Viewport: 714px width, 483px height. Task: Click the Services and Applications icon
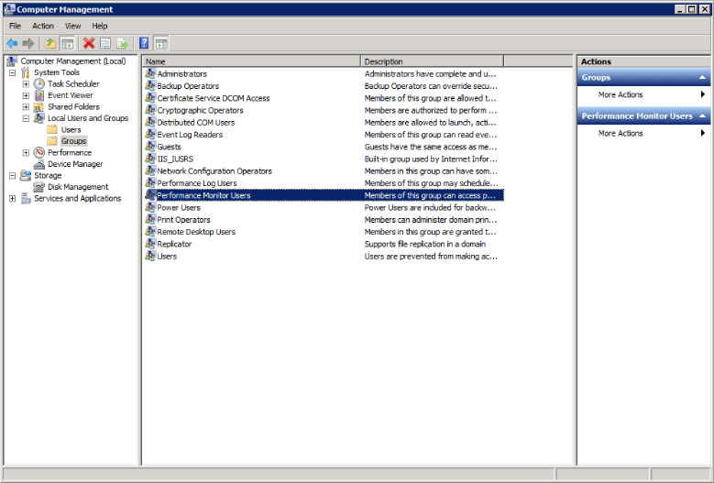point(26,199)
